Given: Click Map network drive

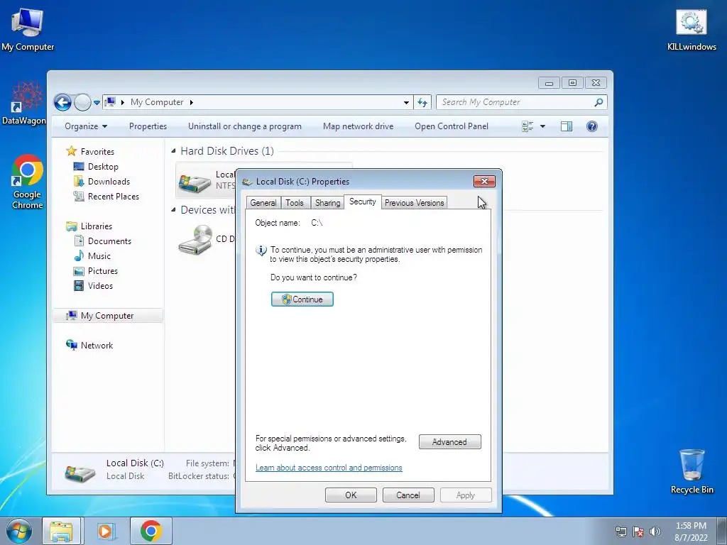Looking at the screenshot, I should coord(358,126).
